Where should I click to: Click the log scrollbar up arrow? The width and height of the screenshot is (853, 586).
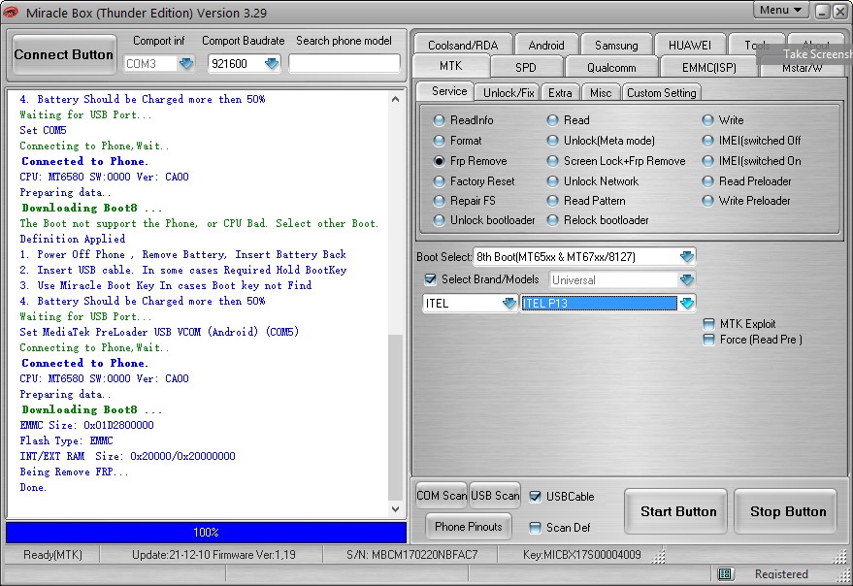[x=396, y=99]
